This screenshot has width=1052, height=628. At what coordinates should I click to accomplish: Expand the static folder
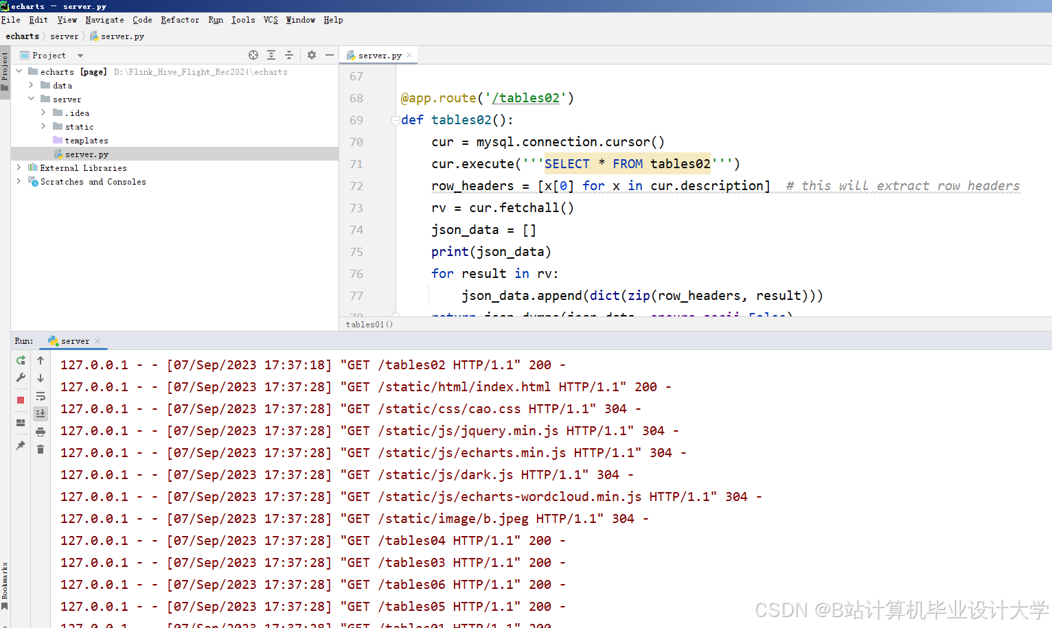tap(43, 126)
